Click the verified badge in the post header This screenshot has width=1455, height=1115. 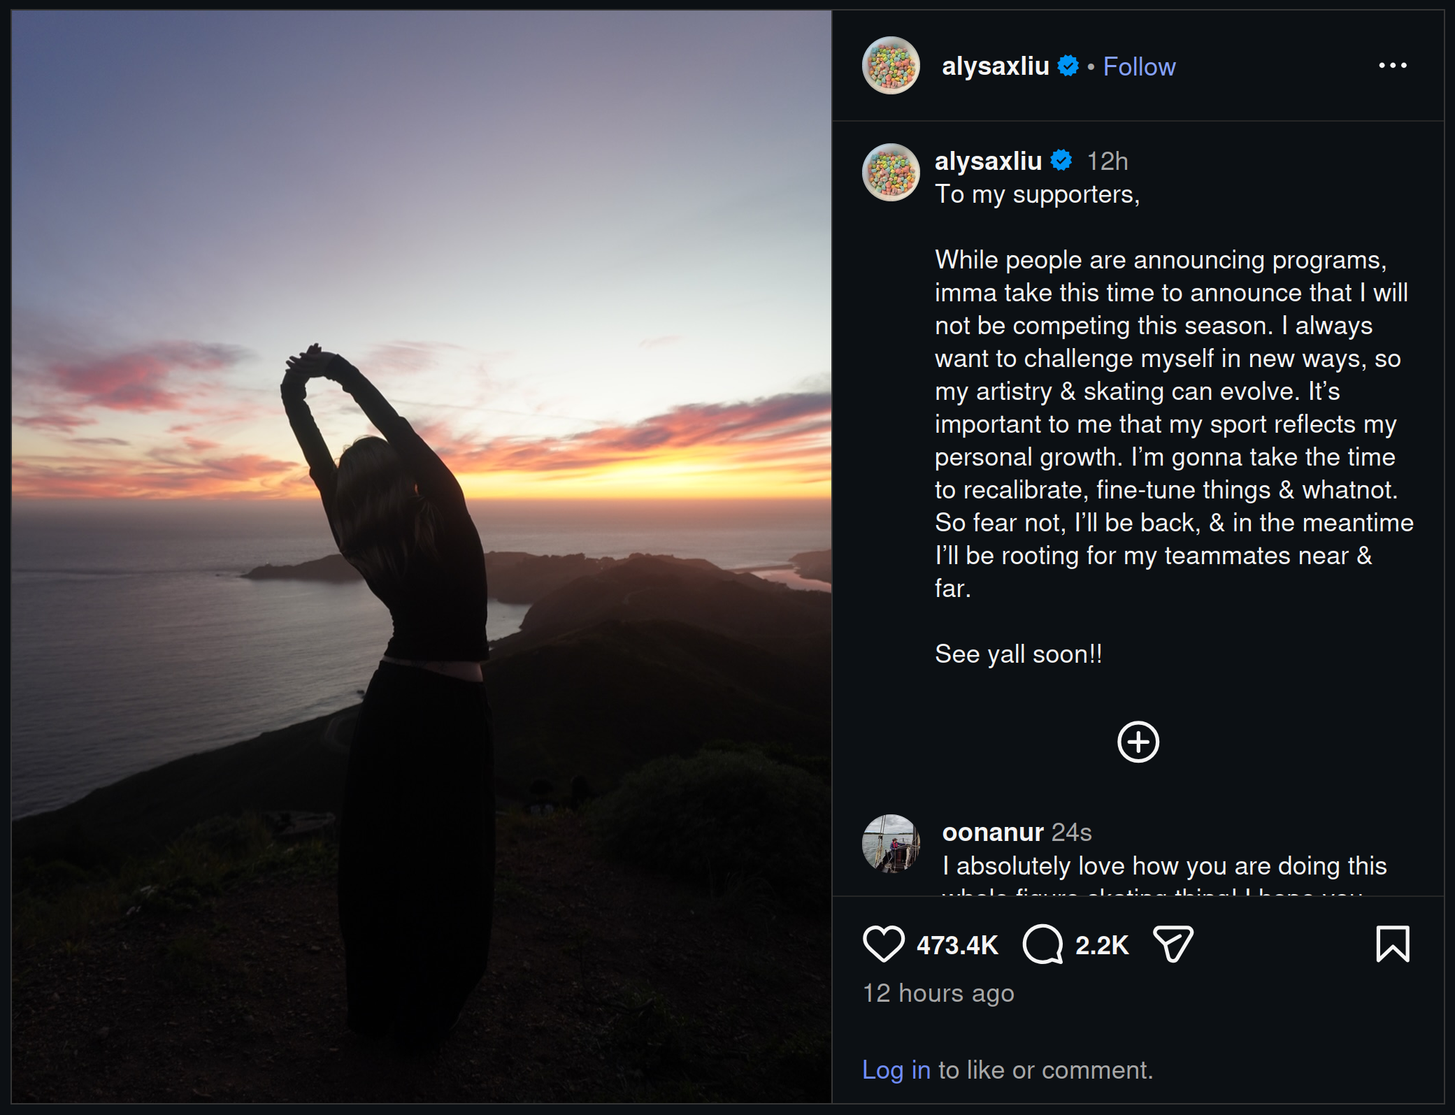point(1068,66)
